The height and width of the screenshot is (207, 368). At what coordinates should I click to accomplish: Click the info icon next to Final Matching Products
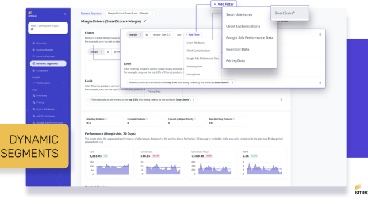pyautogui.click(x=233, y=119)
